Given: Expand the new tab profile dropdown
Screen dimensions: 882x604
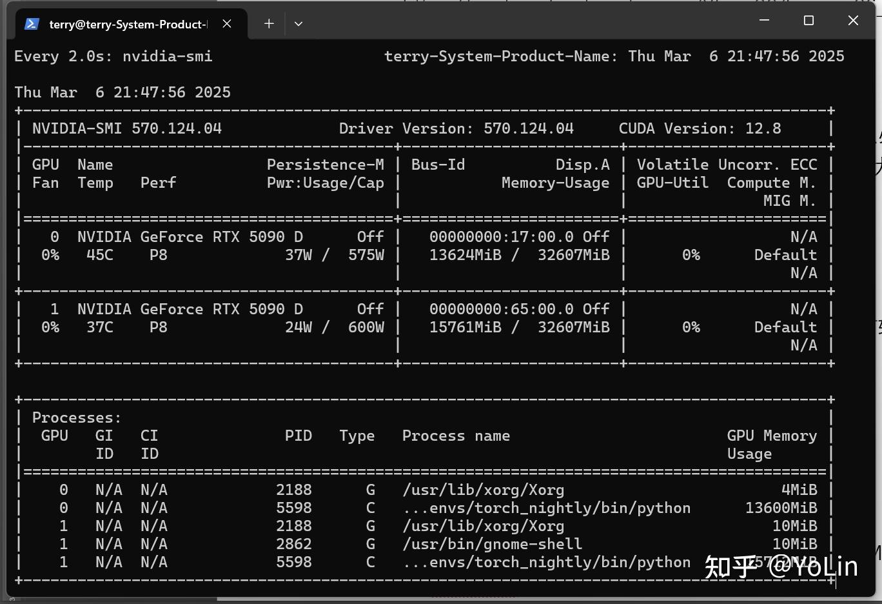Looking at the screenshot, I should point(298,24).
